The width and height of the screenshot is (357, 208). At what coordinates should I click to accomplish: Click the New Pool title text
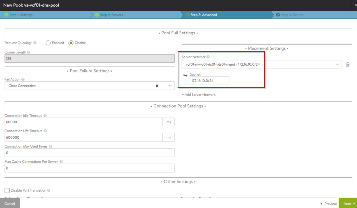31,5
